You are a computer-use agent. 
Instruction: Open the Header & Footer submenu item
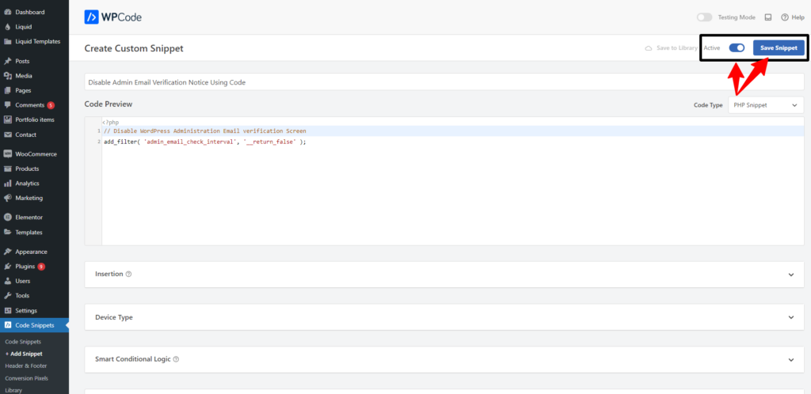[25, 366]
